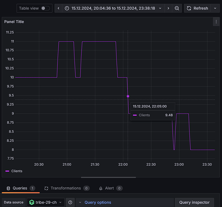
Task: Click the Queries database icon
Action: 8,188
